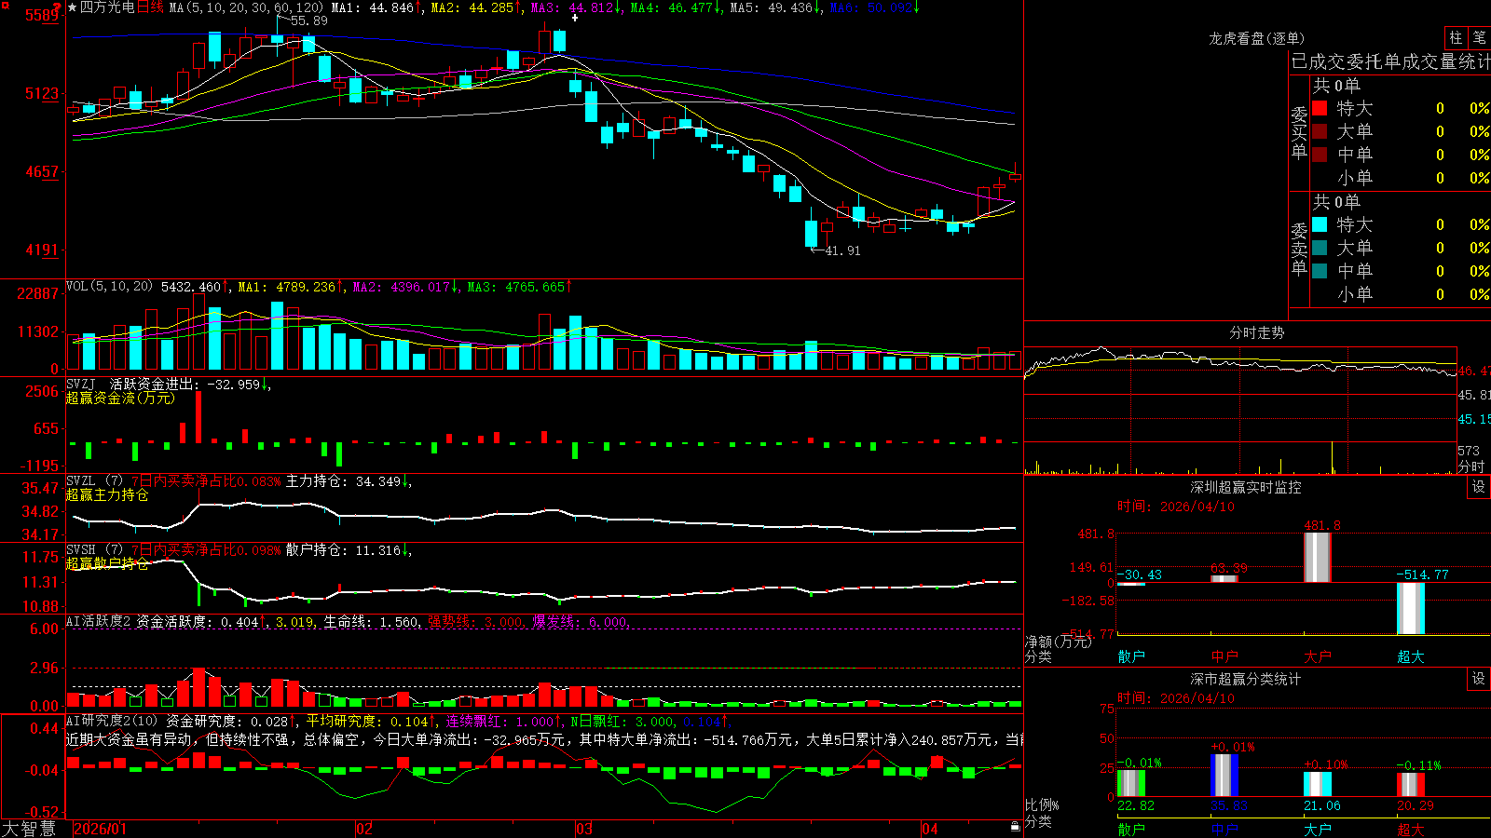1491x838 pixels.
Task: Click the 深市超赢分类统计 panel title
Action: point(1245,679)
